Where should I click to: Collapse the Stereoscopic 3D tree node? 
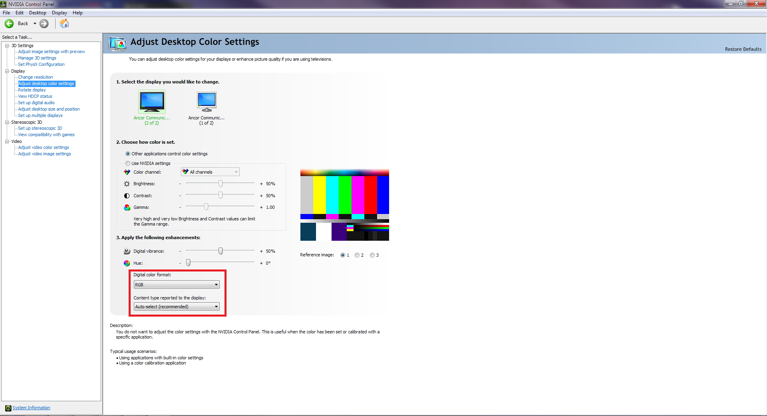pos(7,122)
